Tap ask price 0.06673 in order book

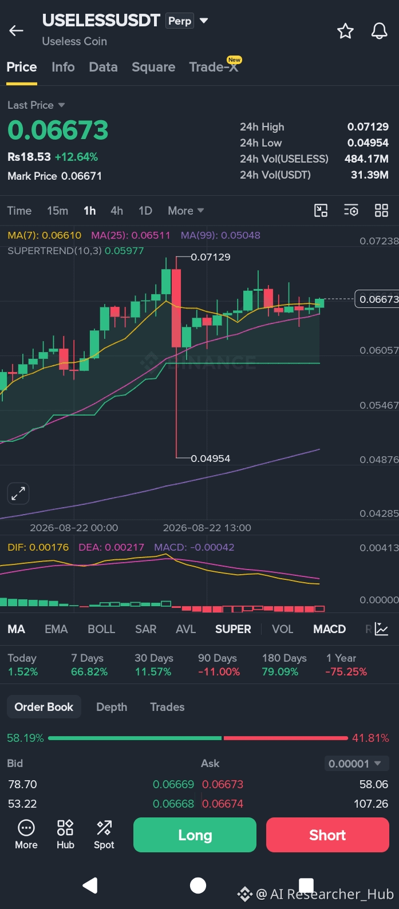223,784
